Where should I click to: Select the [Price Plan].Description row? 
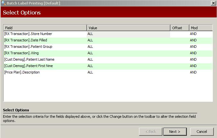[x=108, y=73]
